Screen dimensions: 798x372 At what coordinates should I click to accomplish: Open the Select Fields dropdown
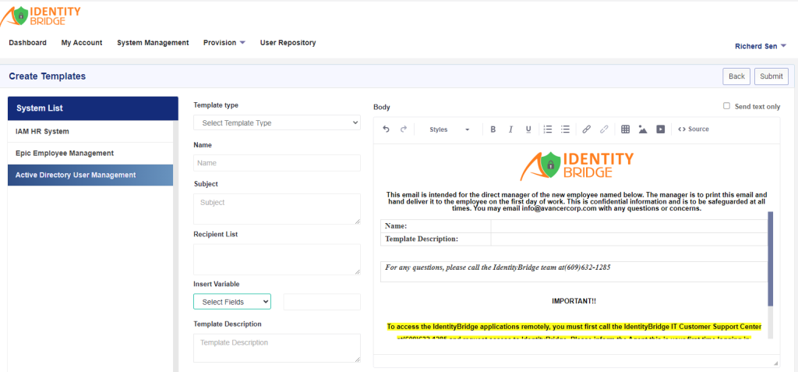coord(232,302)
